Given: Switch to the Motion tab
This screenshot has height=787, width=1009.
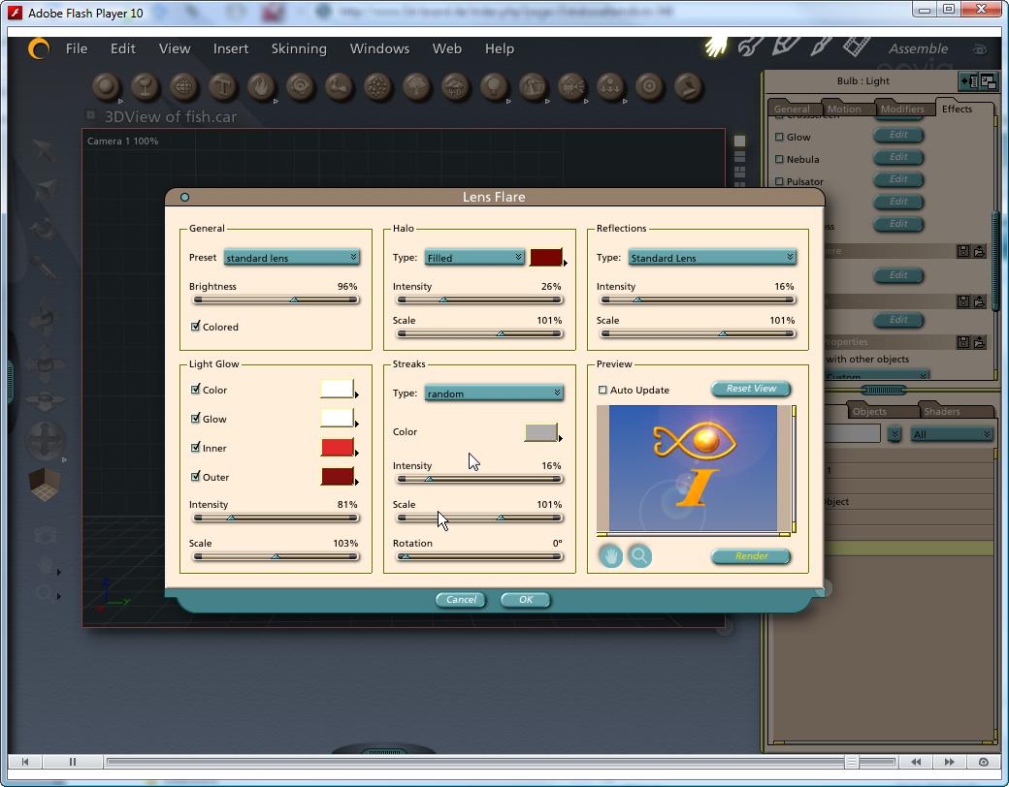Looking at the screenshot, I should point(844,109).
